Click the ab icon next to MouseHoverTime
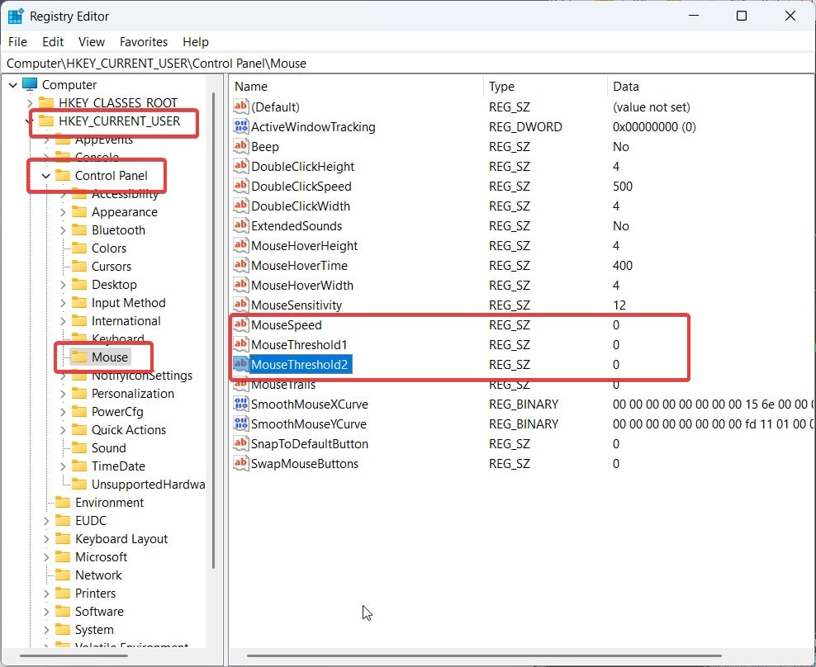The height and width of the screenshot is (667, 816). [241, 266]
